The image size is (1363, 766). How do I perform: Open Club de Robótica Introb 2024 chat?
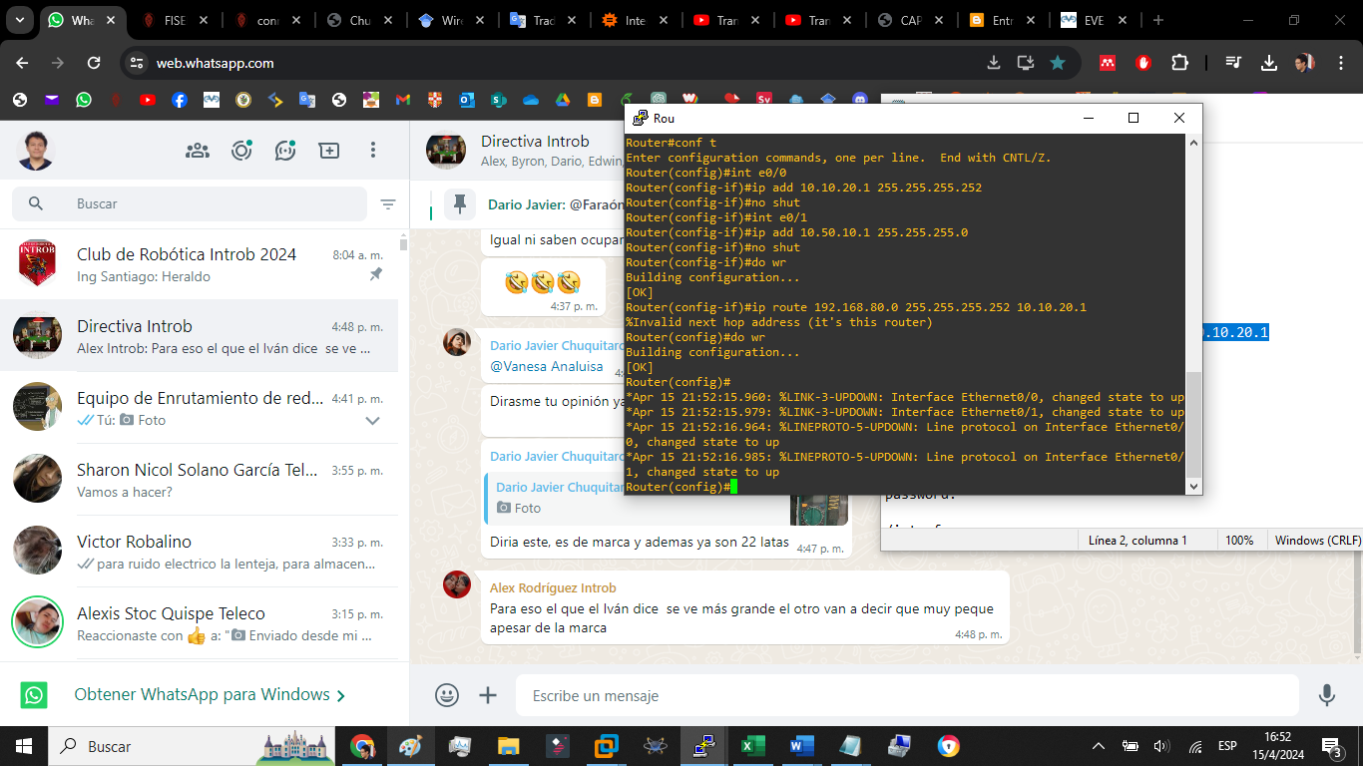click(x=200, y=265)
